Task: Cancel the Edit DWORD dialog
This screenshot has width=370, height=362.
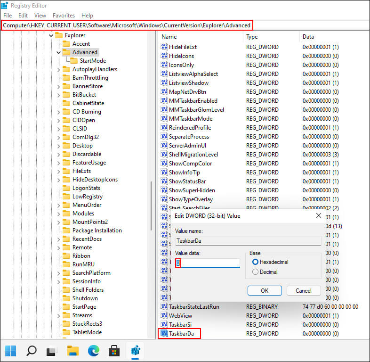Action: pyautogui.click(x=304, y=290)
